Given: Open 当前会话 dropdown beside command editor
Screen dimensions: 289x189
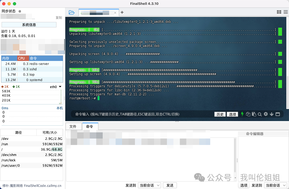Looking at the screenshot, I should coord(275,185).
